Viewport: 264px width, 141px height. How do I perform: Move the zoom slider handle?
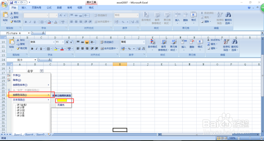point(250,138)
